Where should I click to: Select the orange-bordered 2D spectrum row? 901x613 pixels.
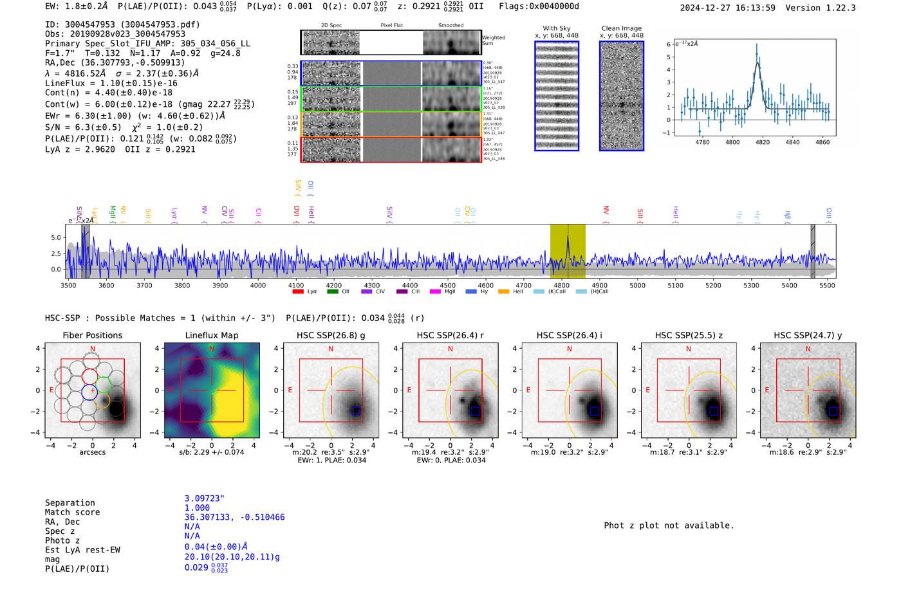coord(391,124)
